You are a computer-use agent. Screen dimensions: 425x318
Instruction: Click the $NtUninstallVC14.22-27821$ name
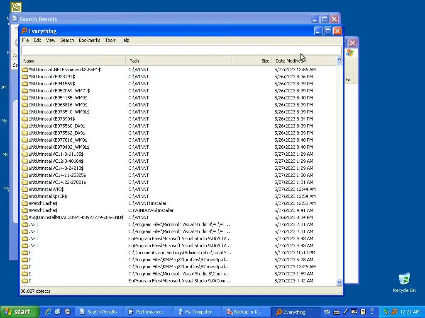[57, 182]
